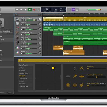Select the Sweeping Arp synth track icon
The image size is (107, 107).
[x=17, y=29]
